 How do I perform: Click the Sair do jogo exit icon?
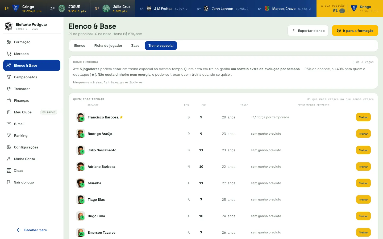[x=9, y=182]
